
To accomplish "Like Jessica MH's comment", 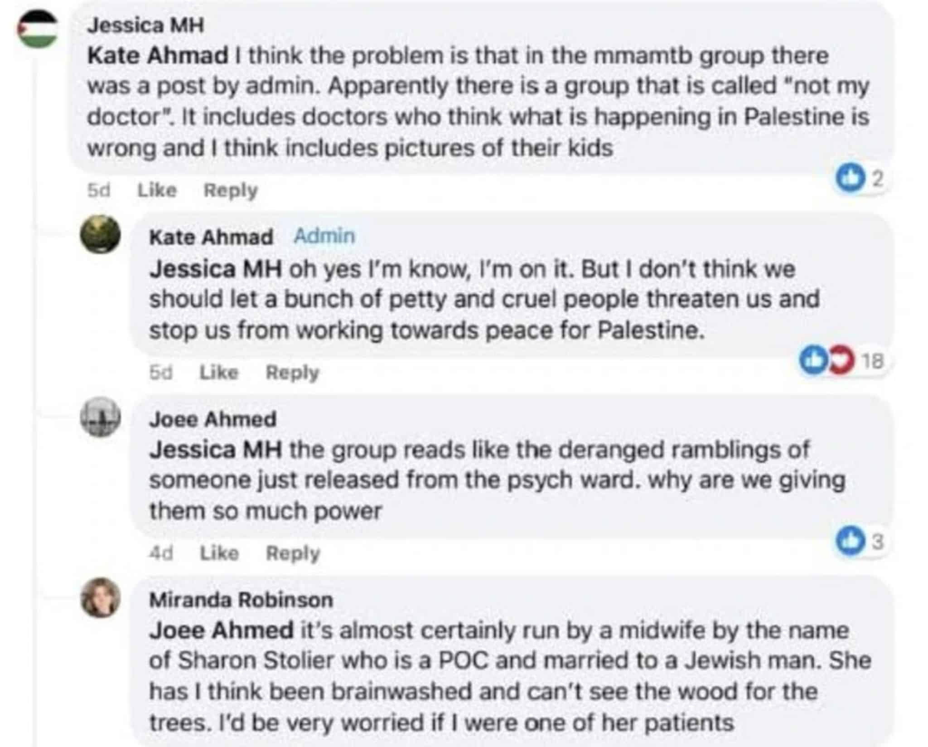I will (157, 190).
